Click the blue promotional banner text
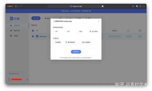This screenshot has height=91, width=152. tap(76, 11)
